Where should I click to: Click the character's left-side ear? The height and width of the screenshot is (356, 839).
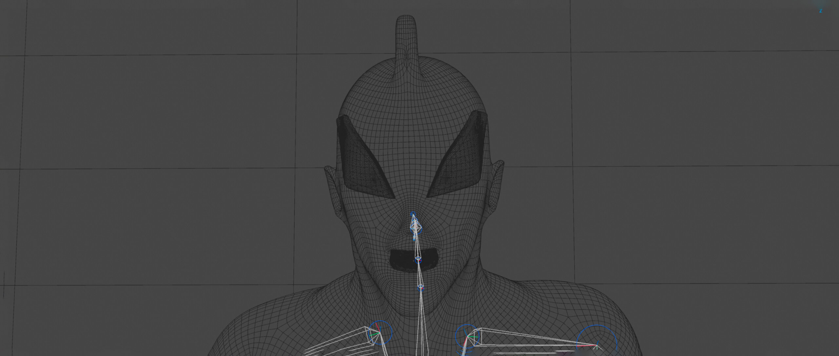pos(332,187)
